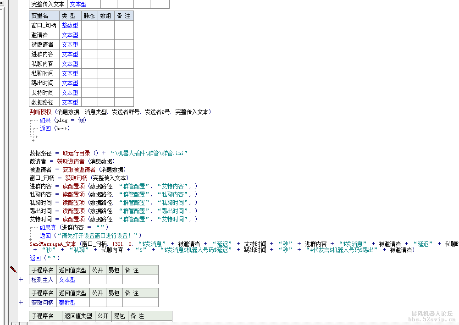Select the 被邀请者 variable name cell
The image size is (459, 325).
click(43, 44)
